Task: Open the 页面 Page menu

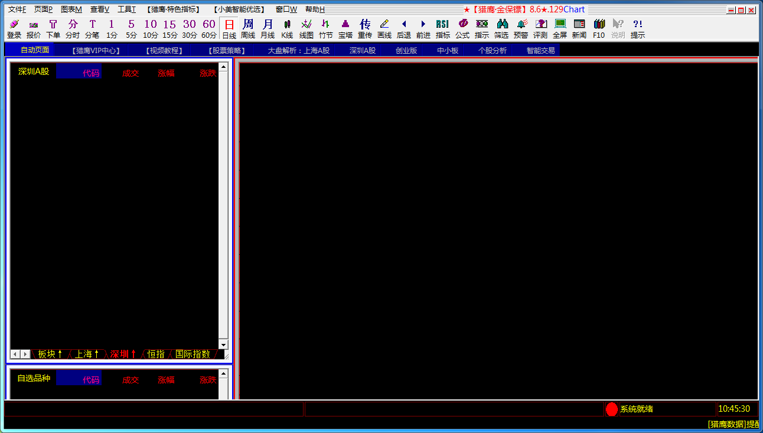Action: pos(43,9)
